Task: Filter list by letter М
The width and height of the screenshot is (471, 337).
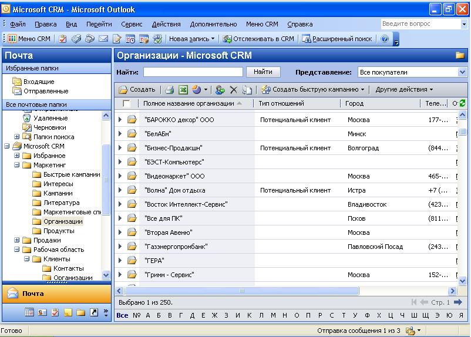Action: point(273,315)
